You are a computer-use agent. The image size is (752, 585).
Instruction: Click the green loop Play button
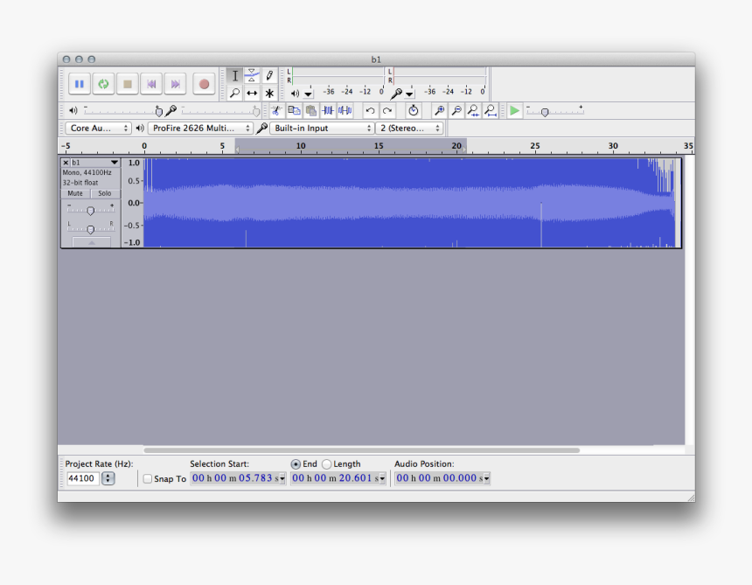point(103,85)
